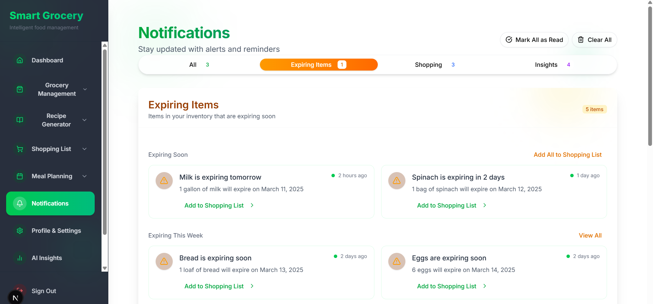This screenshot has height=304, width=653.
Task: Select Notifications in the sidebar
Action: [50, 203]
